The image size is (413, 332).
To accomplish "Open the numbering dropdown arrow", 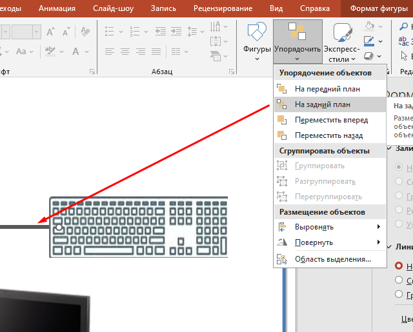I will click(x=146, y=32).
